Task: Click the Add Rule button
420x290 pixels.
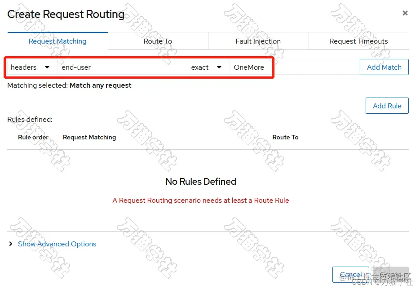Action: (x=387, y=106)
